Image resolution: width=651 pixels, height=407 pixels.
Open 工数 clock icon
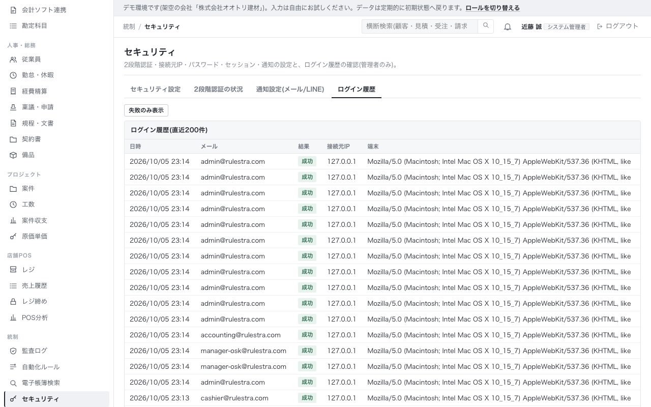tap(13, 205)
